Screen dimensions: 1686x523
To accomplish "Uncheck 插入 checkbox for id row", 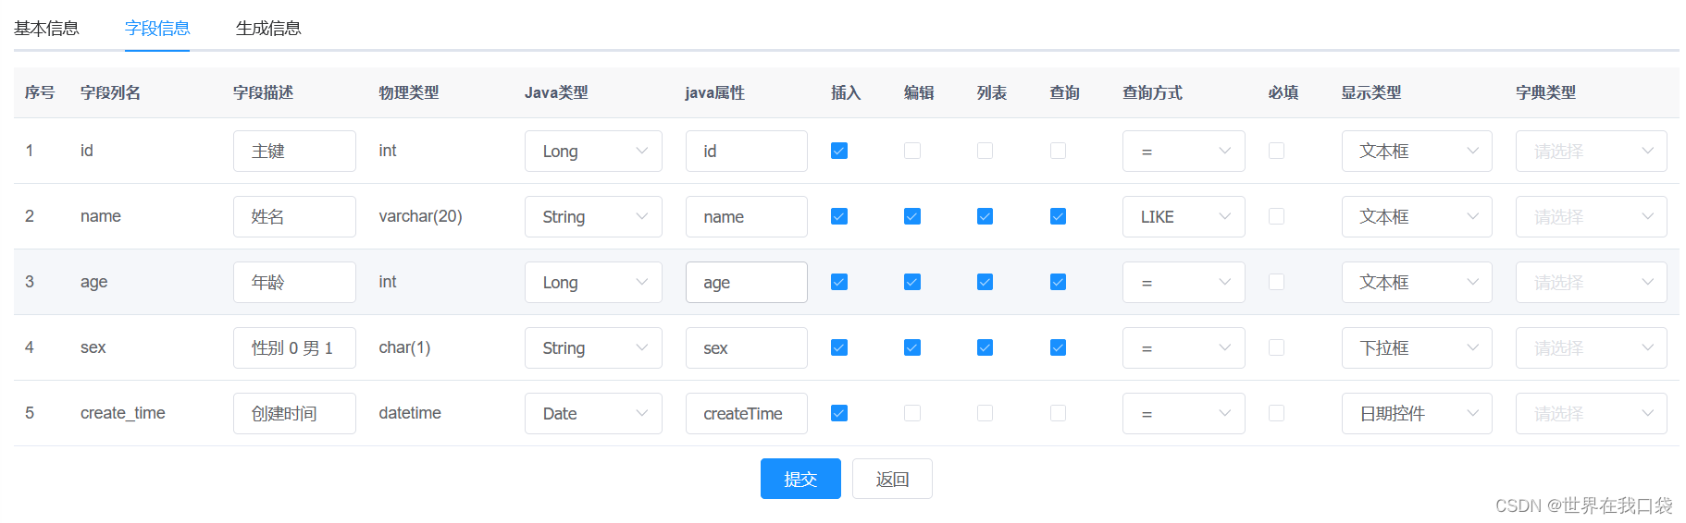I will coord(839,151).
